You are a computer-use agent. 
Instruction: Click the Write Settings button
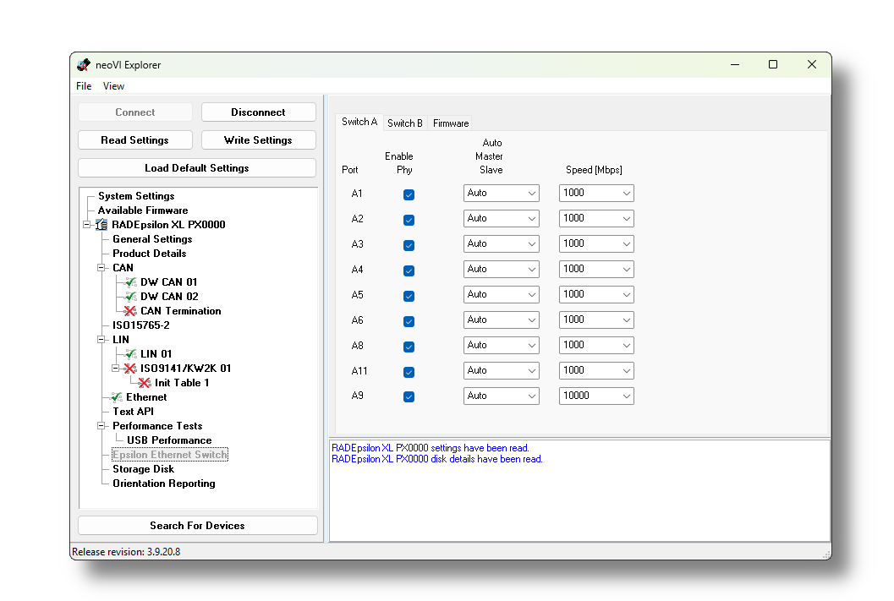pos(258,140)
